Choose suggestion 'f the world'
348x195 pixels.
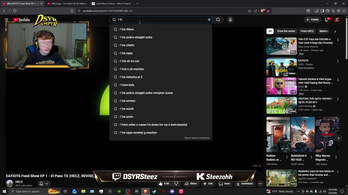pos(160,109)
